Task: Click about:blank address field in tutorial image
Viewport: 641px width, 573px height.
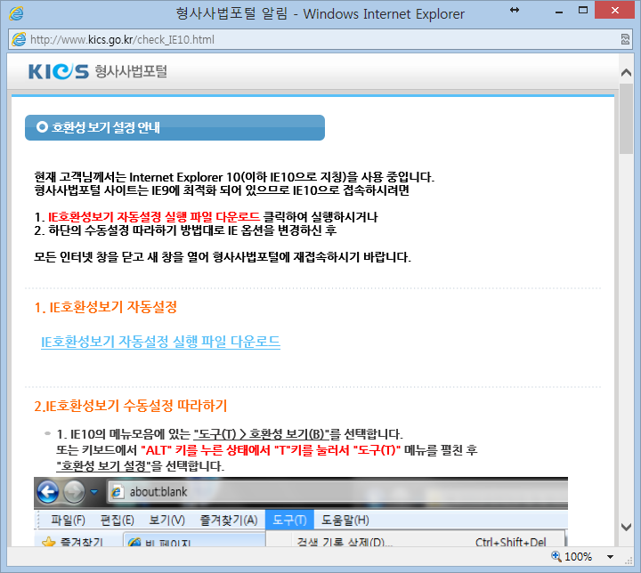Action: pos(338,491)
